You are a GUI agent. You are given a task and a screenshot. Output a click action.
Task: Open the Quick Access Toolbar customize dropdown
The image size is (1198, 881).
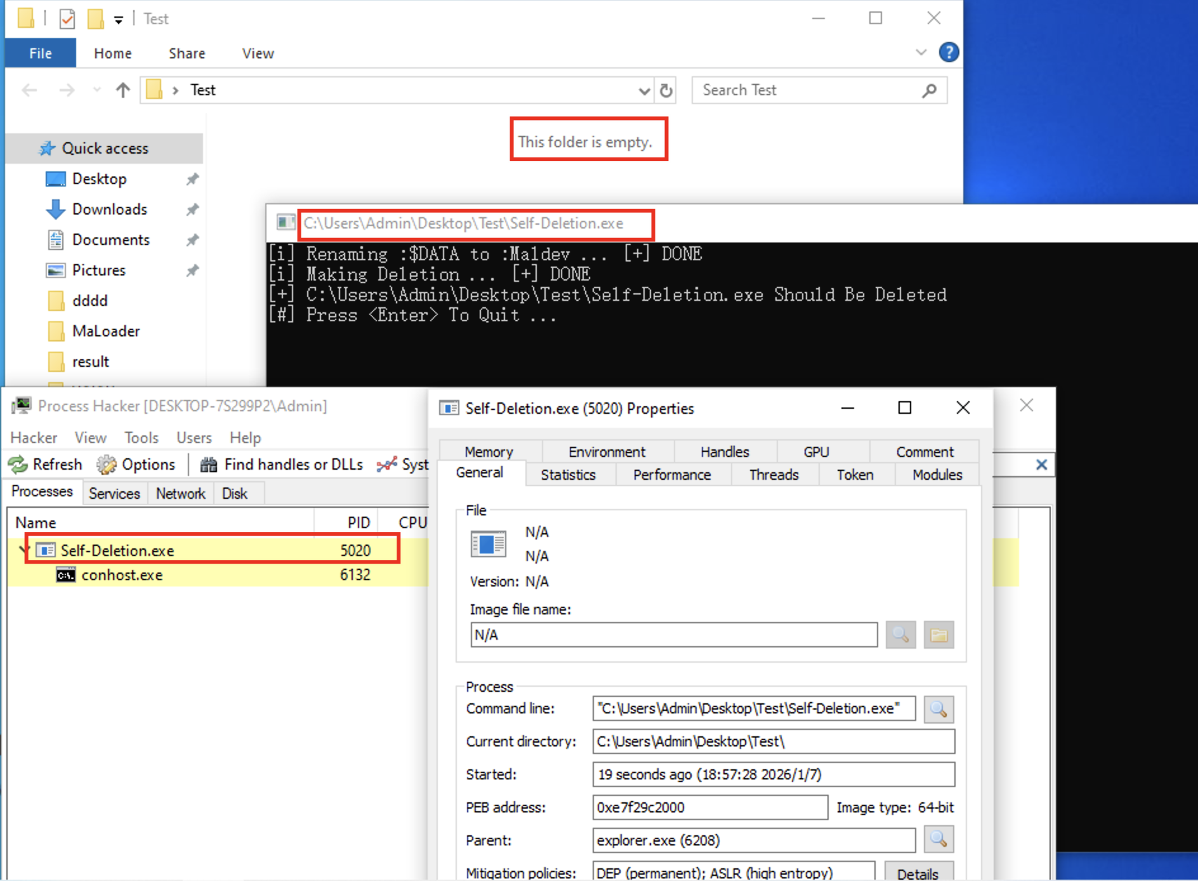[119, 20]
